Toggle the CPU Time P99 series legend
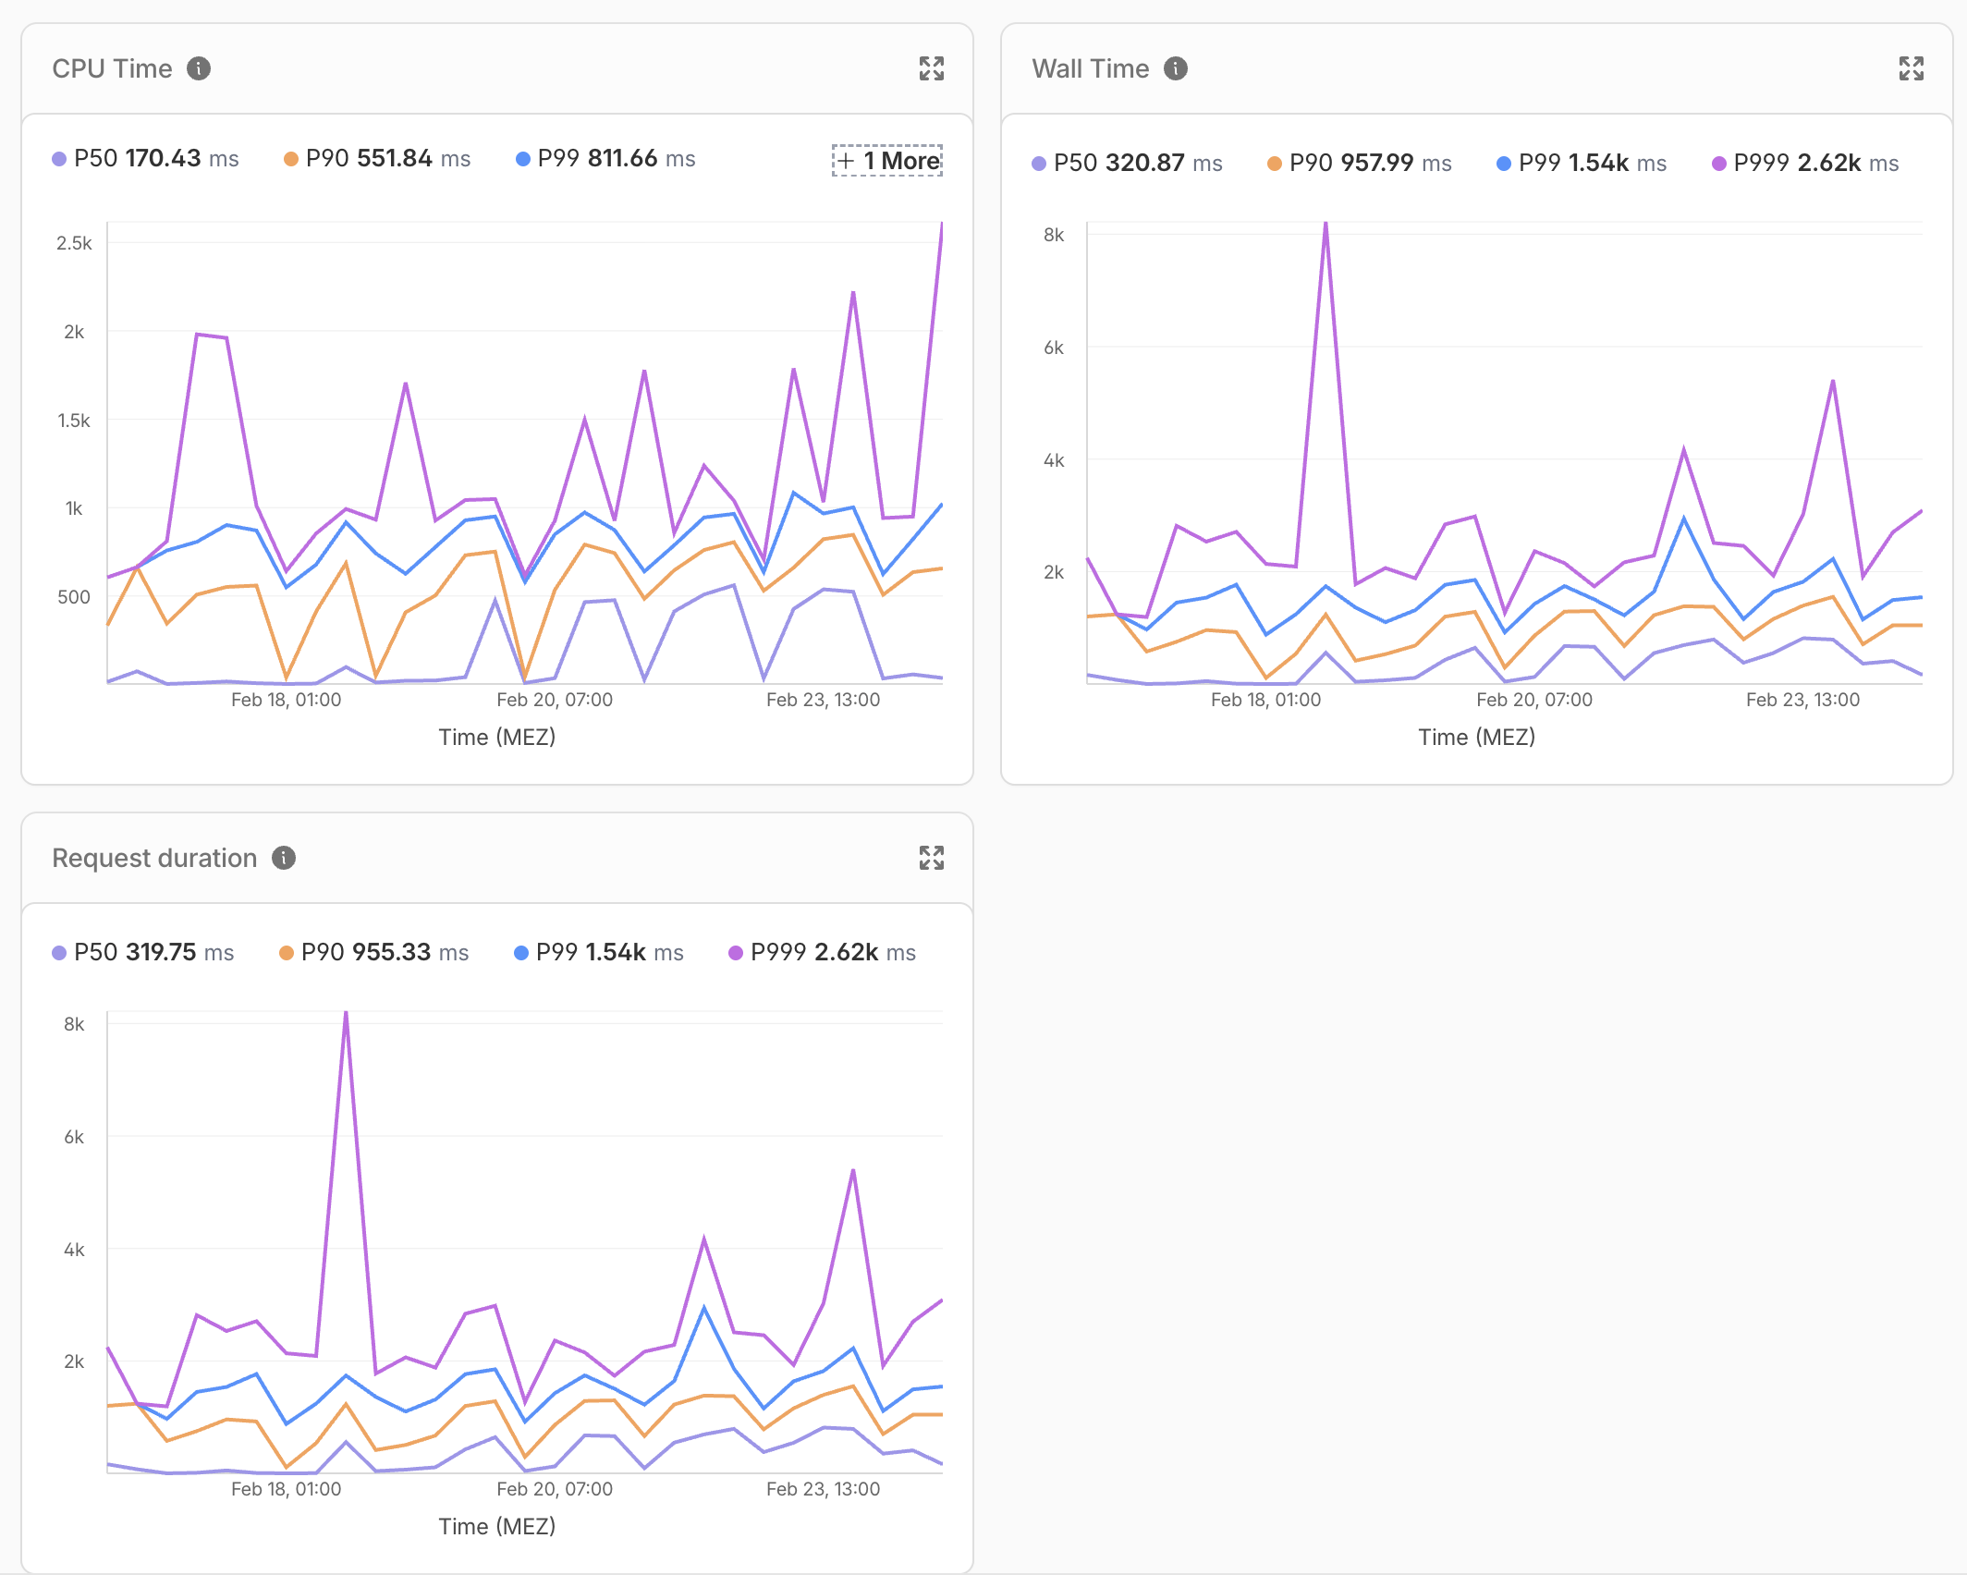 (605, 159)
